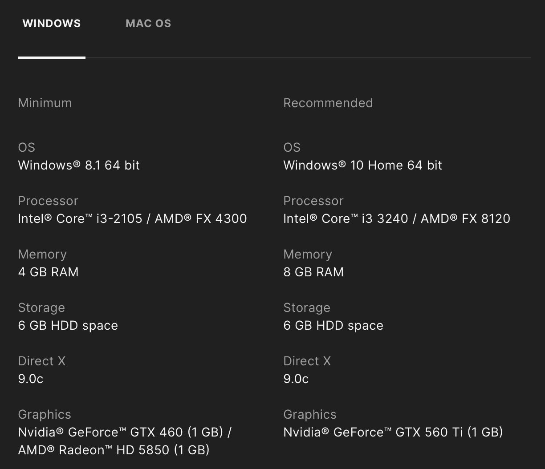The image size is (545, 469).
Task: Switch to the MAC OS tab
Action: [148, 24]
